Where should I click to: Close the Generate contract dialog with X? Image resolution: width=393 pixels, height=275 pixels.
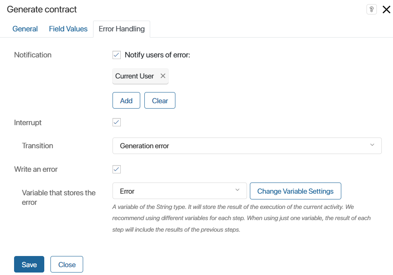pos(386,9)
